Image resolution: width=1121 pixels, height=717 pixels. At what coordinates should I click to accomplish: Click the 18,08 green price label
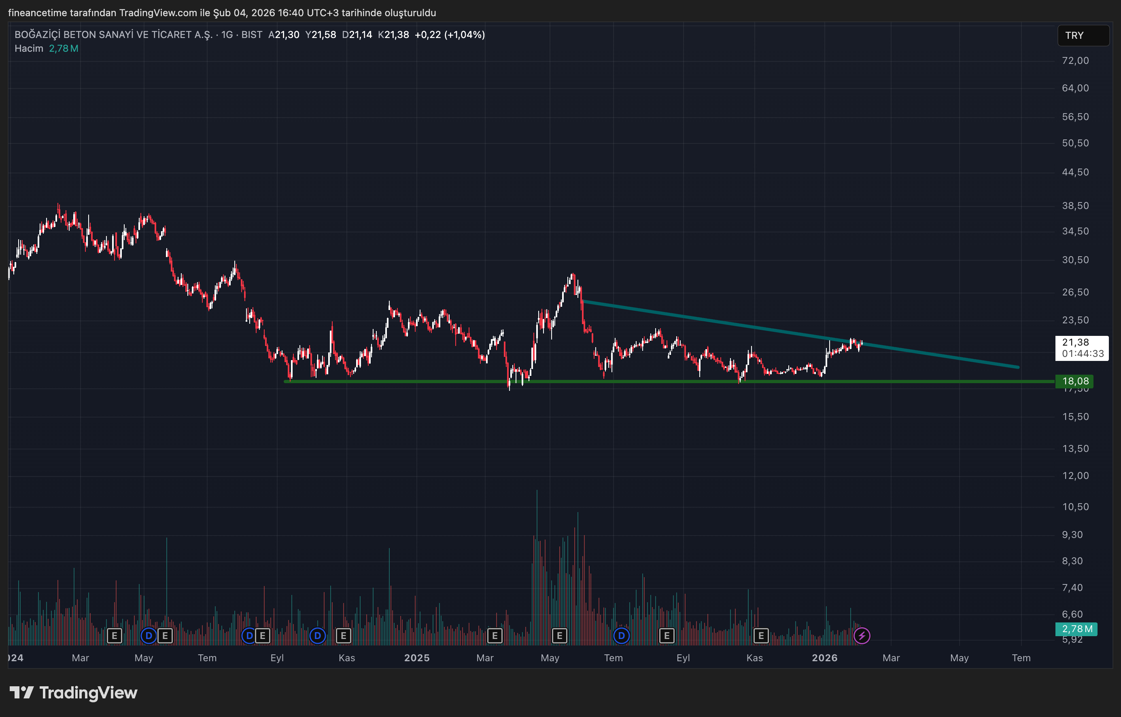tap(1074, 381)
